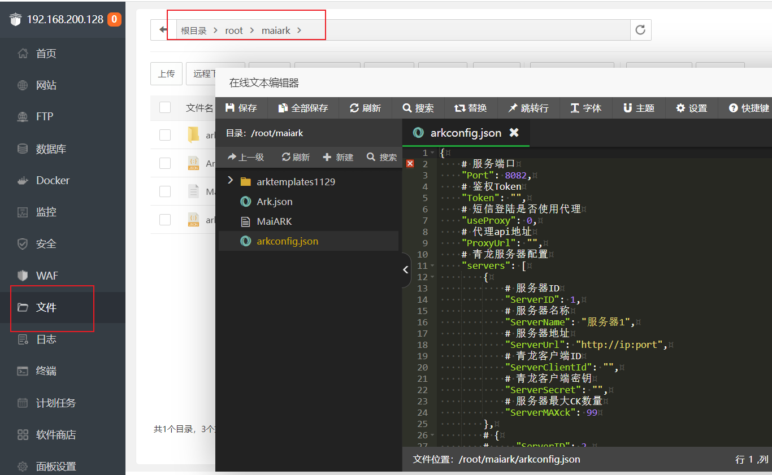Check the box for the folder row
The width and height of the screenshot is (772, 475).
(x=165, y=135)
